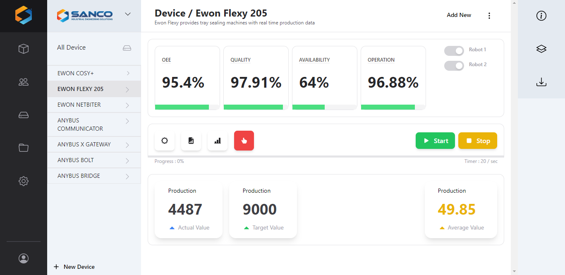Click the page scrollbar down arrow
The width and height of the screenshot is (565, 275).
tap(514, 271)
